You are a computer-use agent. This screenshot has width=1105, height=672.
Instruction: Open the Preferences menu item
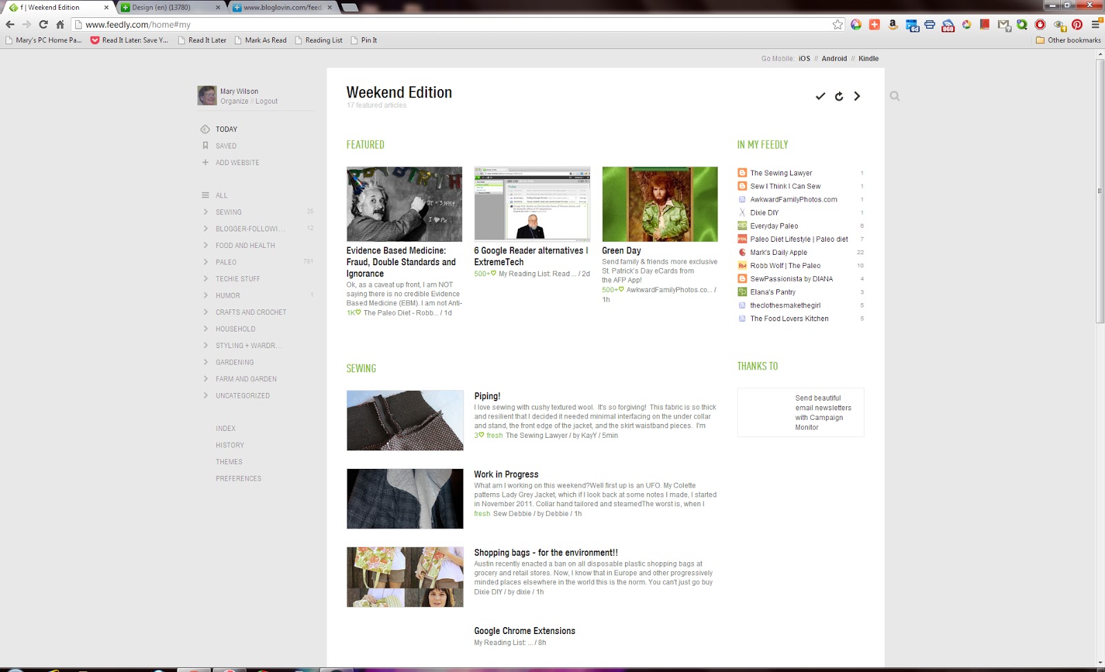tap(238, 479)
